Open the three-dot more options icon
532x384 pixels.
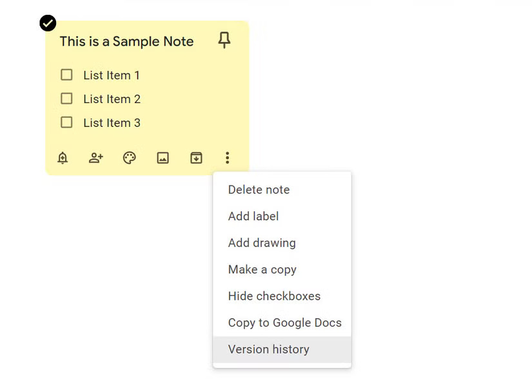tap(228, 157)
